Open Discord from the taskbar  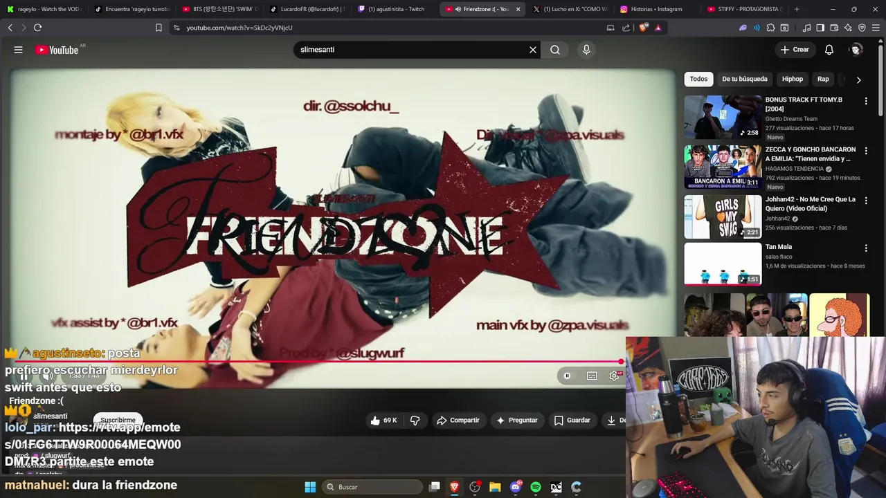click(516, 487)
